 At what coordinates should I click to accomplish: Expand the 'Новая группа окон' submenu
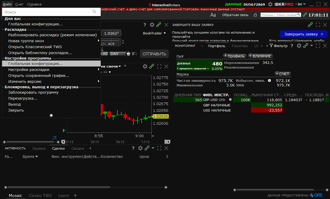[x=99, y=41]
